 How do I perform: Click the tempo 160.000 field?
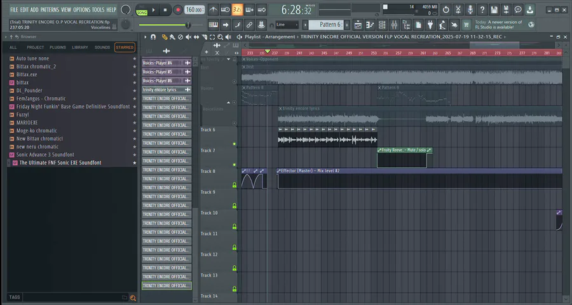pos(195,10)
